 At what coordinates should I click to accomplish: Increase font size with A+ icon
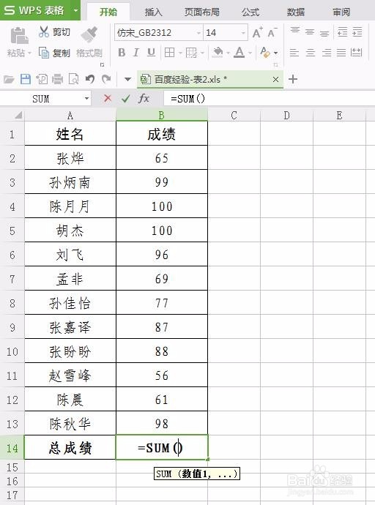[257, 32]
